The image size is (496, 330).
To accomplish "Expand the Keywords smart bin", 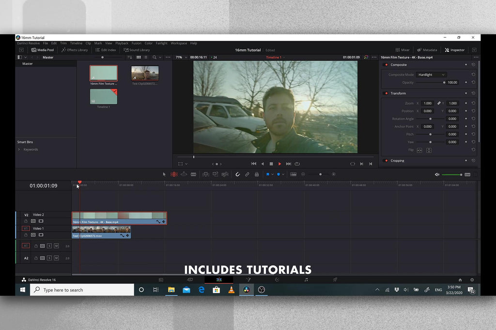I will tap(19, 149).
